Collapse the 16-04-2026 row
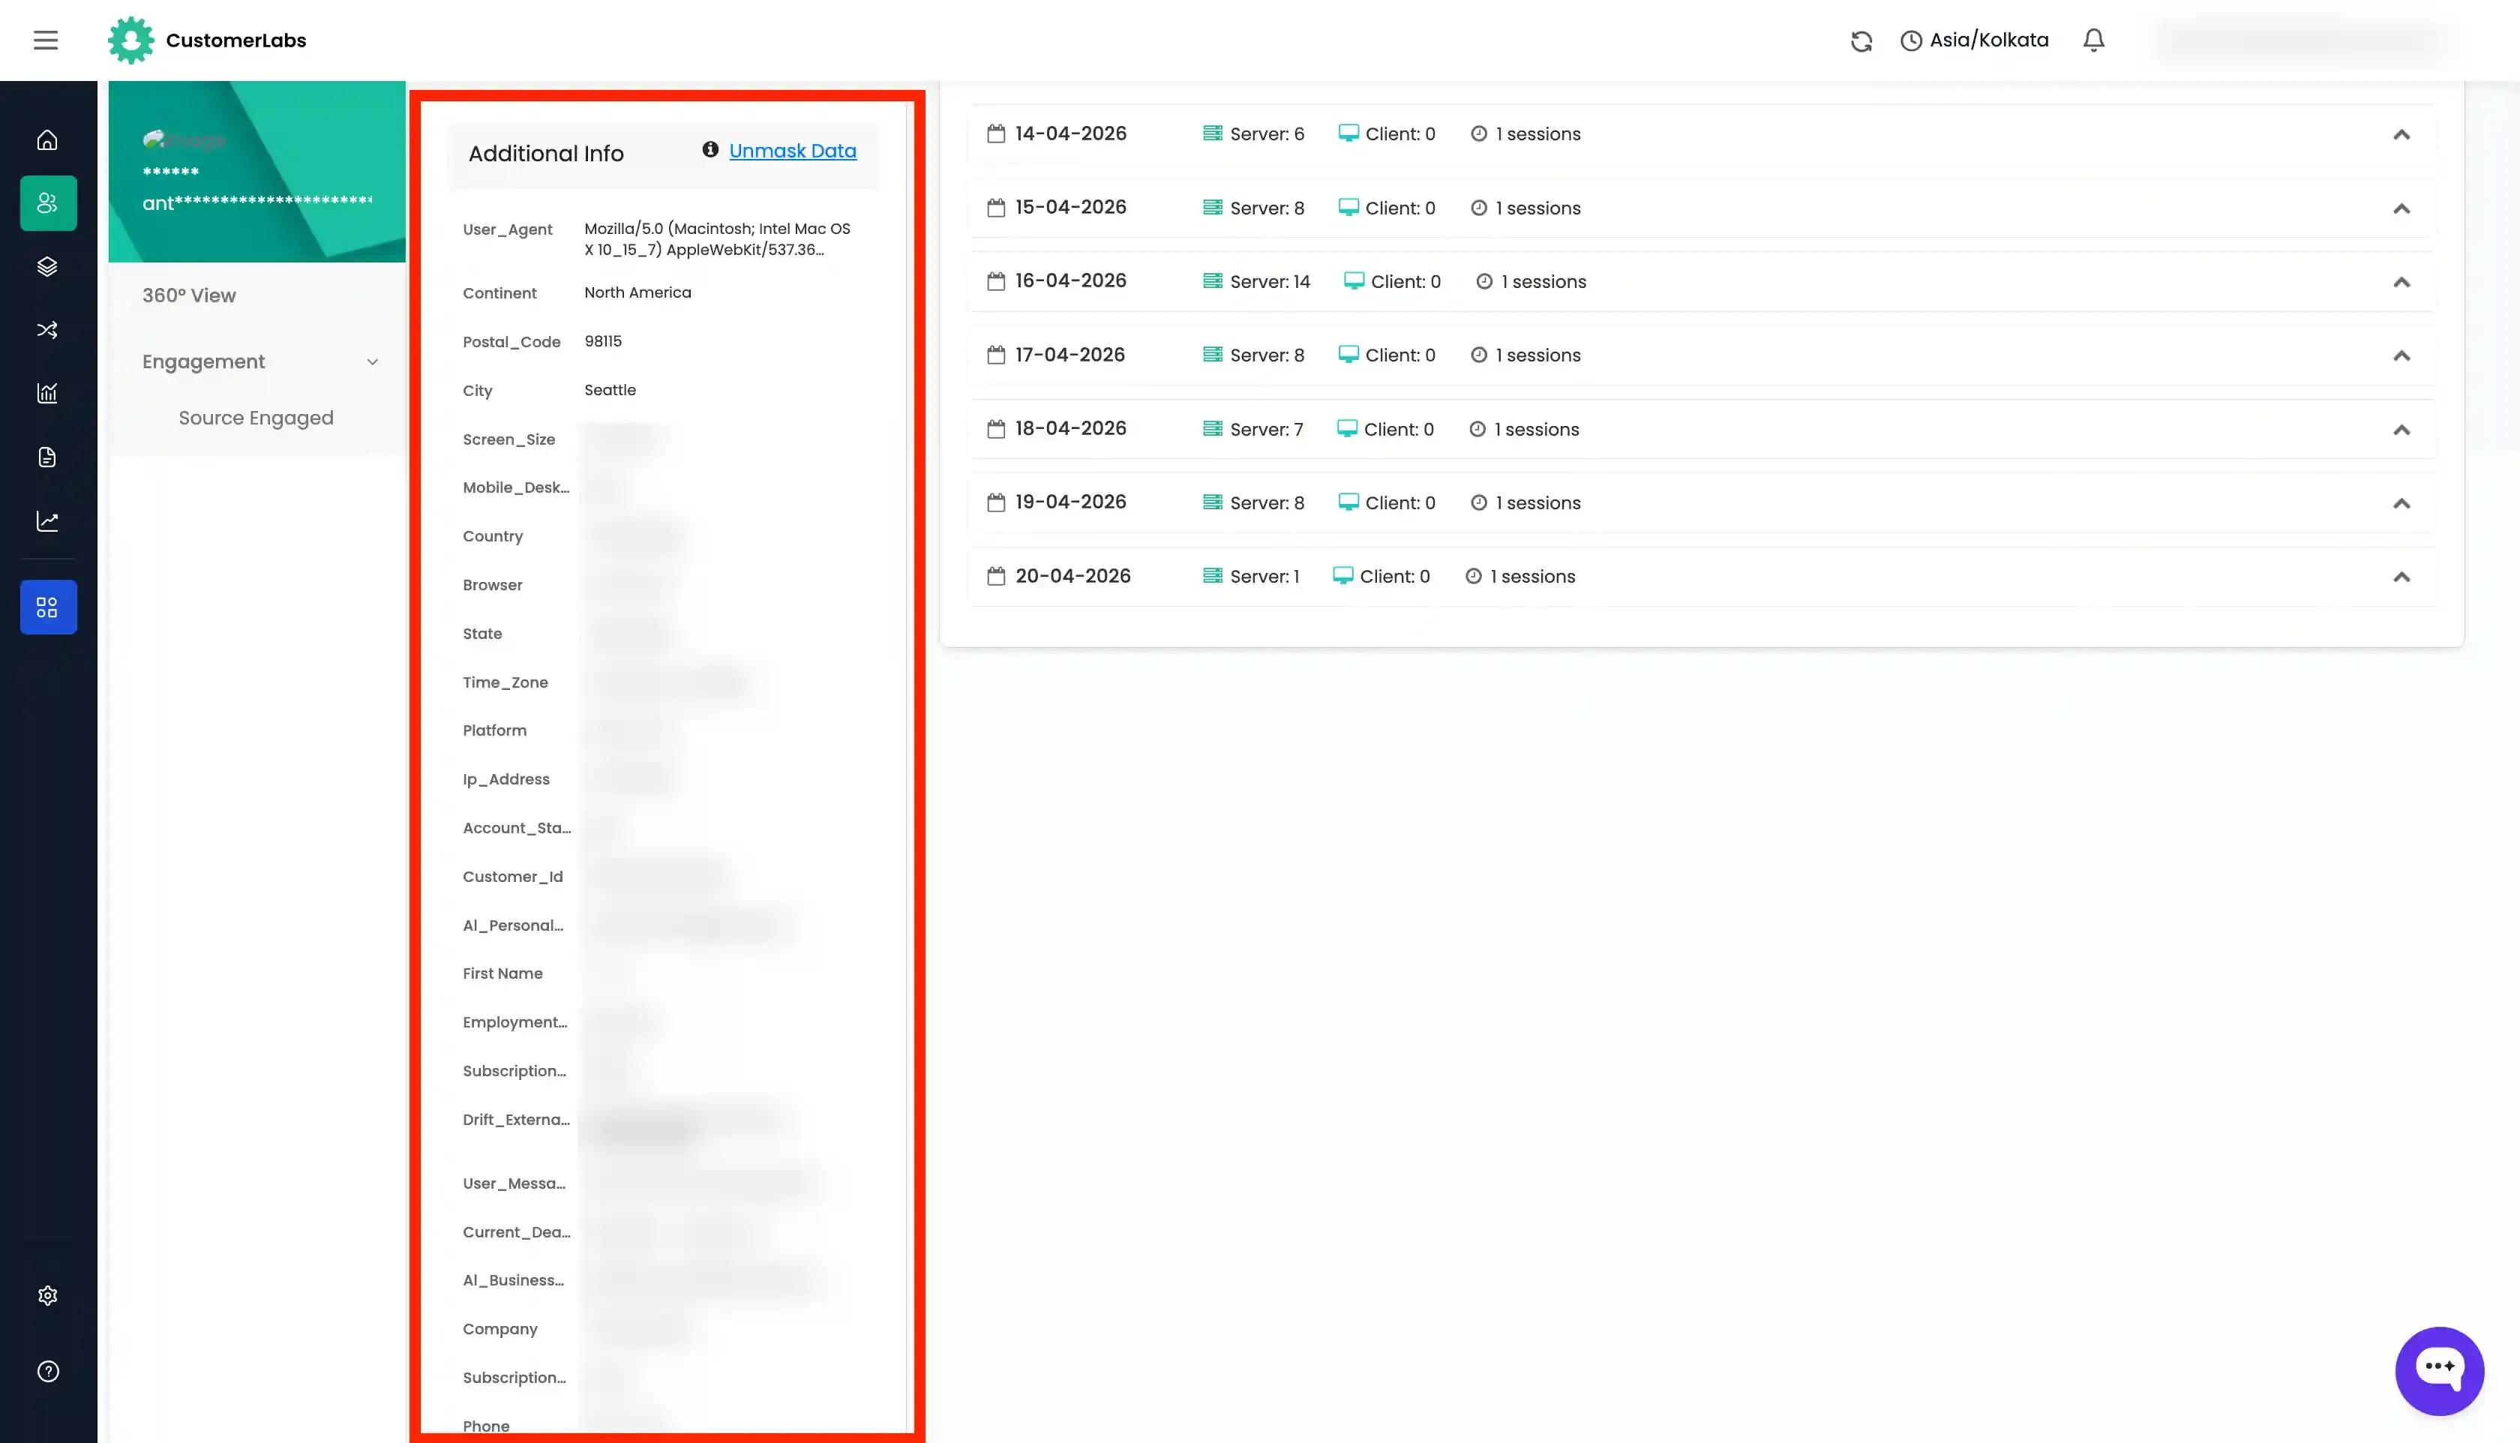This screenshot has width=2520, height=1443. [x=2401, y=281]
